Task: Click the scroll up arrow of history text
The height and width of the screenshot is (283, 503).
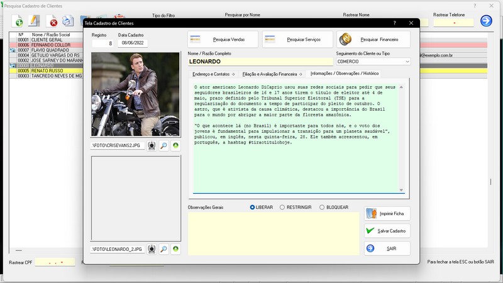Action: (x=401, y=87)
